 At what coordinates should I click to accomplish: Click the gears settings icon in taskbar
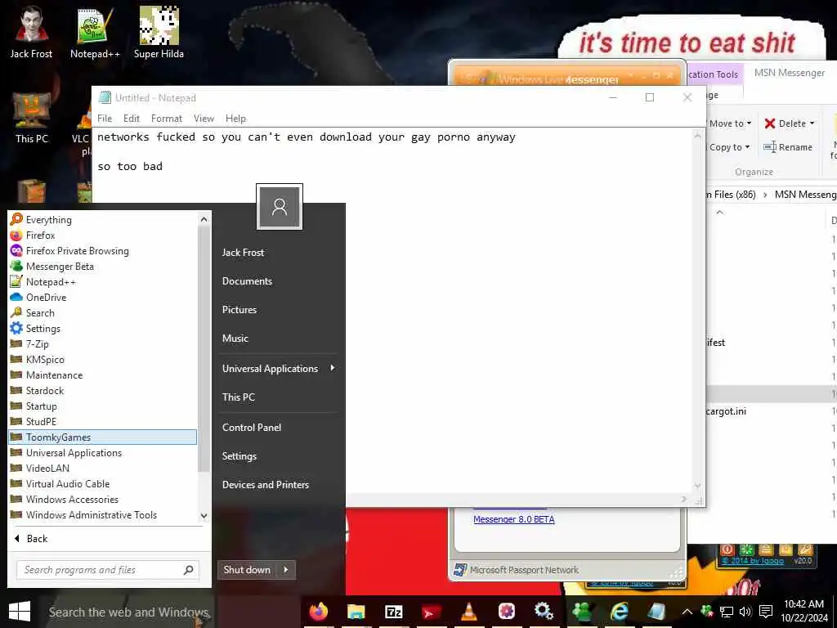544,612
